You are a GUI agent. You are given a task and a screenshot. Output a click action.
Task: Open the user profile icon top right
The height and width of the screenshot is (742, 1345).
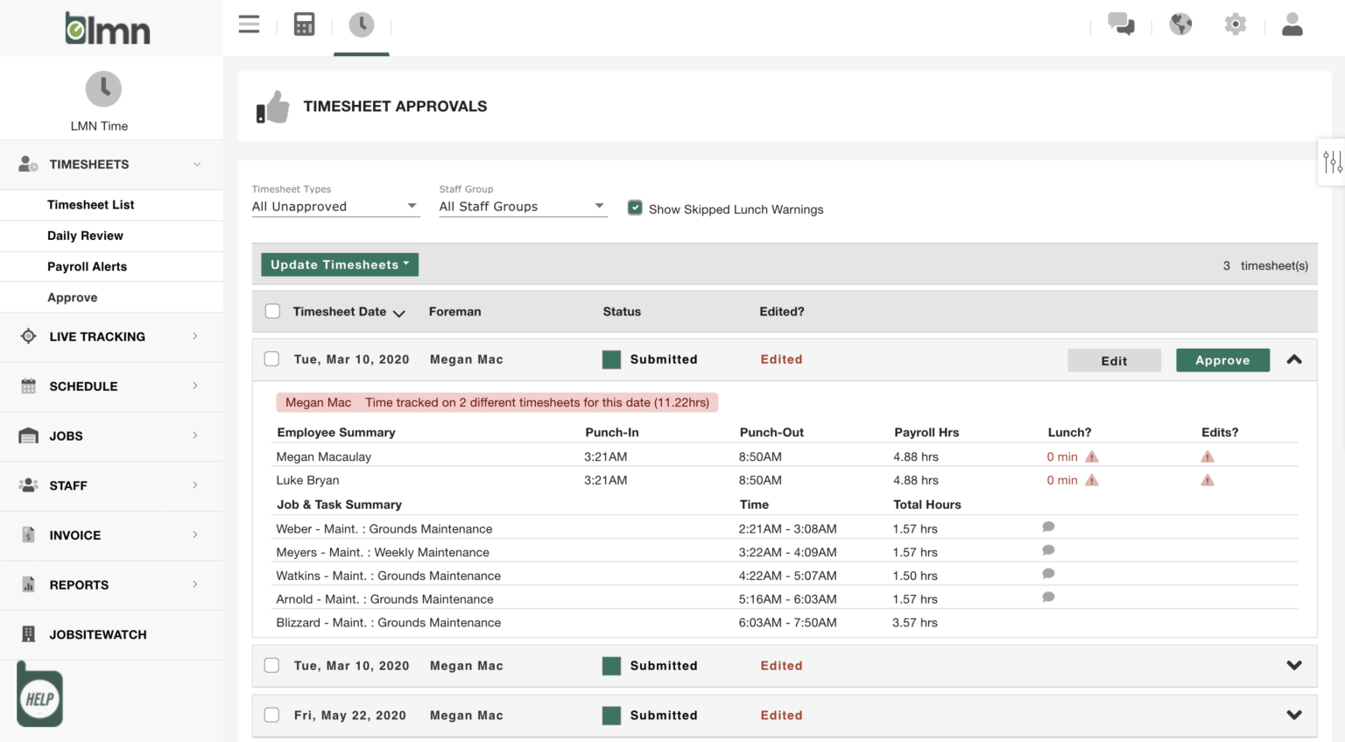coord(1292,24)
